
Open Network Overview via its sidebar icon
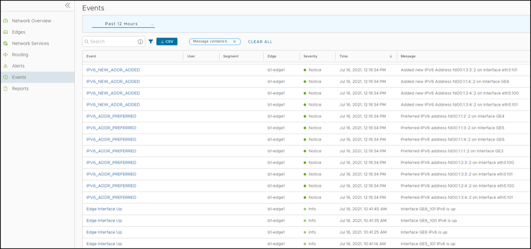click(x=6, y=21)
